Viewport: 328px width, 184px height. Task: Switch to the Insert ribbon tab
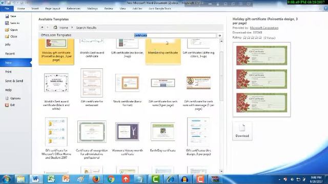point(35,9)
